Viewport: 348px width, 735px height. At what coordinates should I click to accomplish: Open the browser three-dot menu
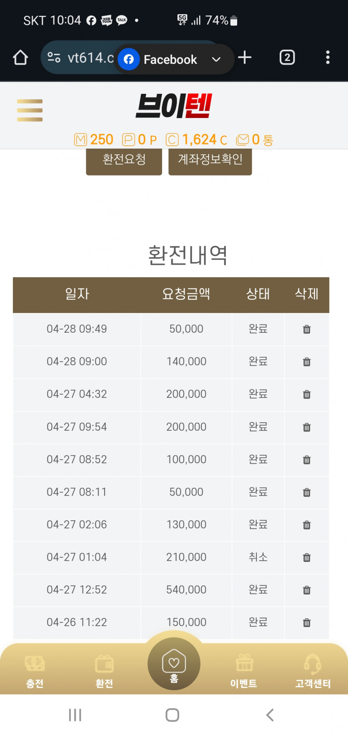click(x=328, y=58)
